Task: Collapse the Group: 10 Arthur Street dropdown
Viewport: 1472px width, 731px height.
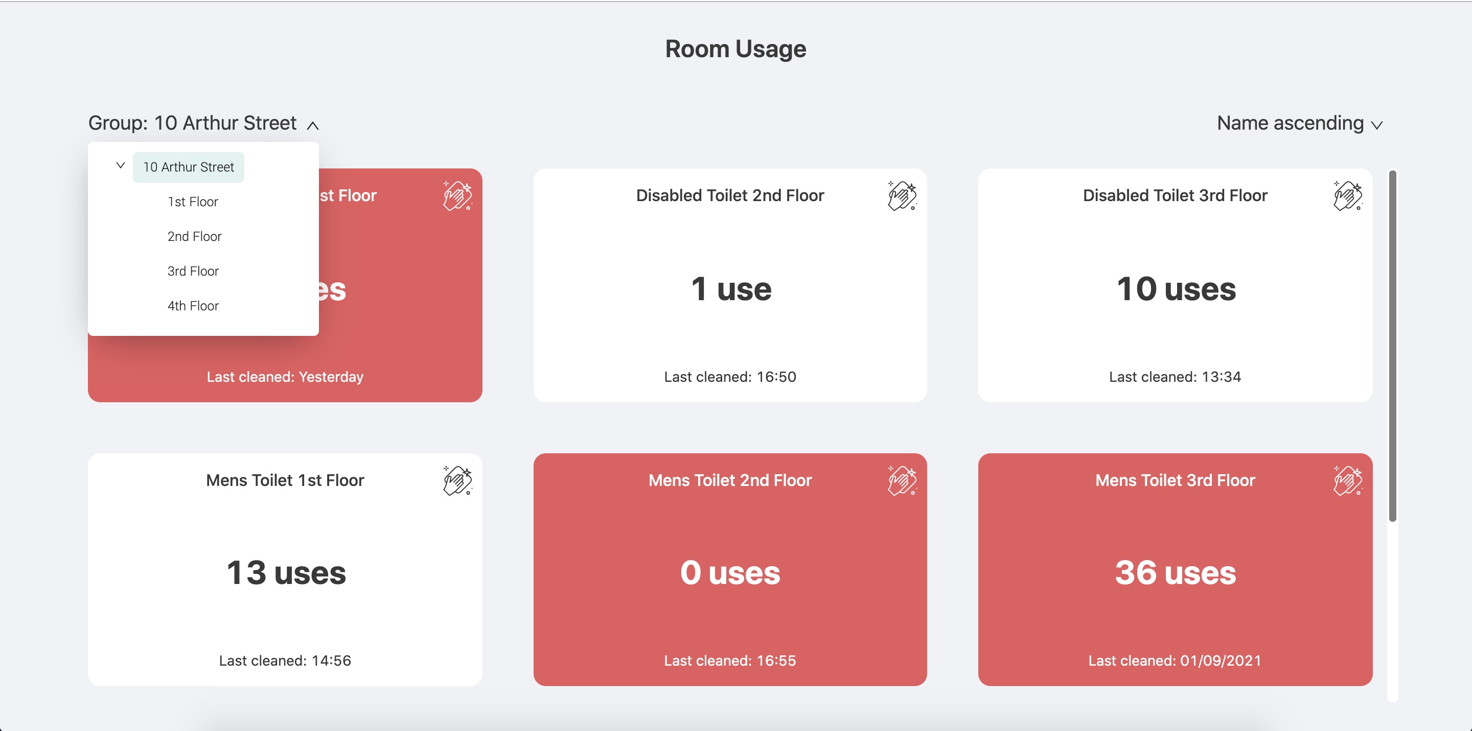Action: (x=203, y=123)
